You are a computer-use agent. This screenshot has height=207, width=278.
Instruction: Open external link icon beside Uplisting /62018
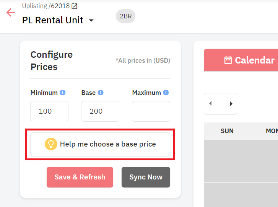click(x=75, y=6)
